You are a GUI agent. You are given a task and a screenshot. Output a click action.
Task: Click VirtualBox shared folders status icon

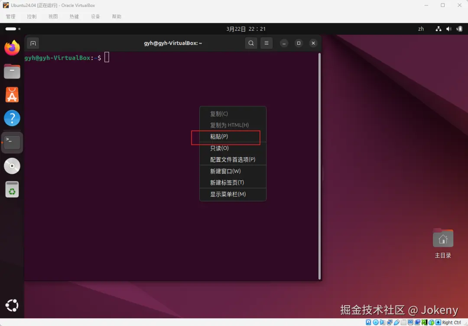(x=403, y=323)
